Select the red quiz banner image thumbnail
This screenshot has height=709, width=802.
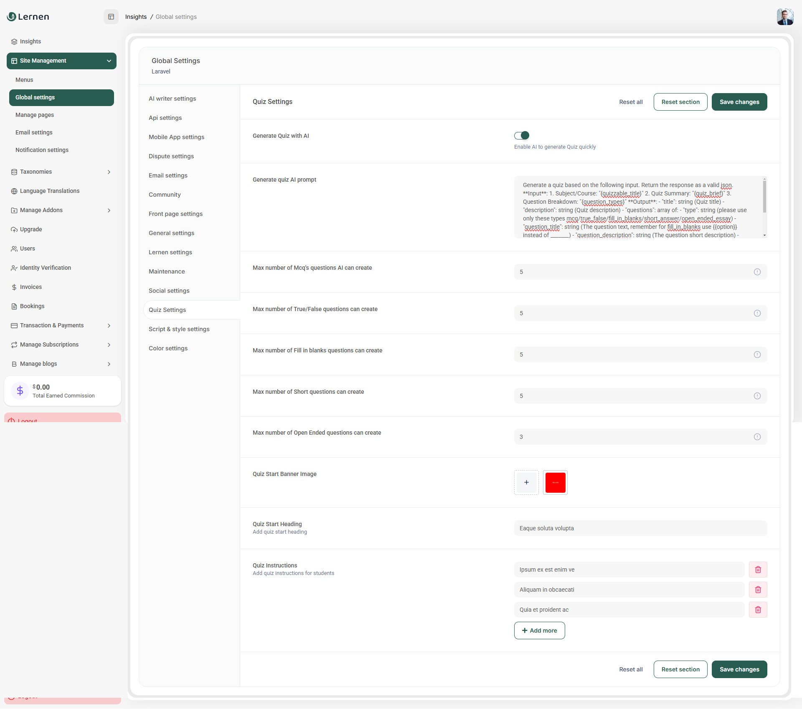555,482
